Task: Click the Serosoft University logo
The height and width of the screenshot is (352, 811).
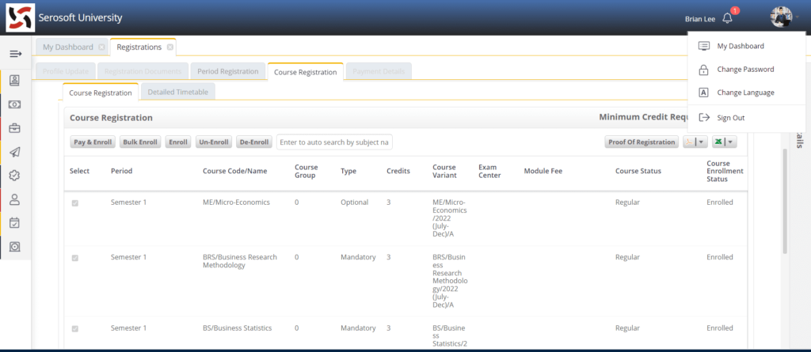Action: 20,17
